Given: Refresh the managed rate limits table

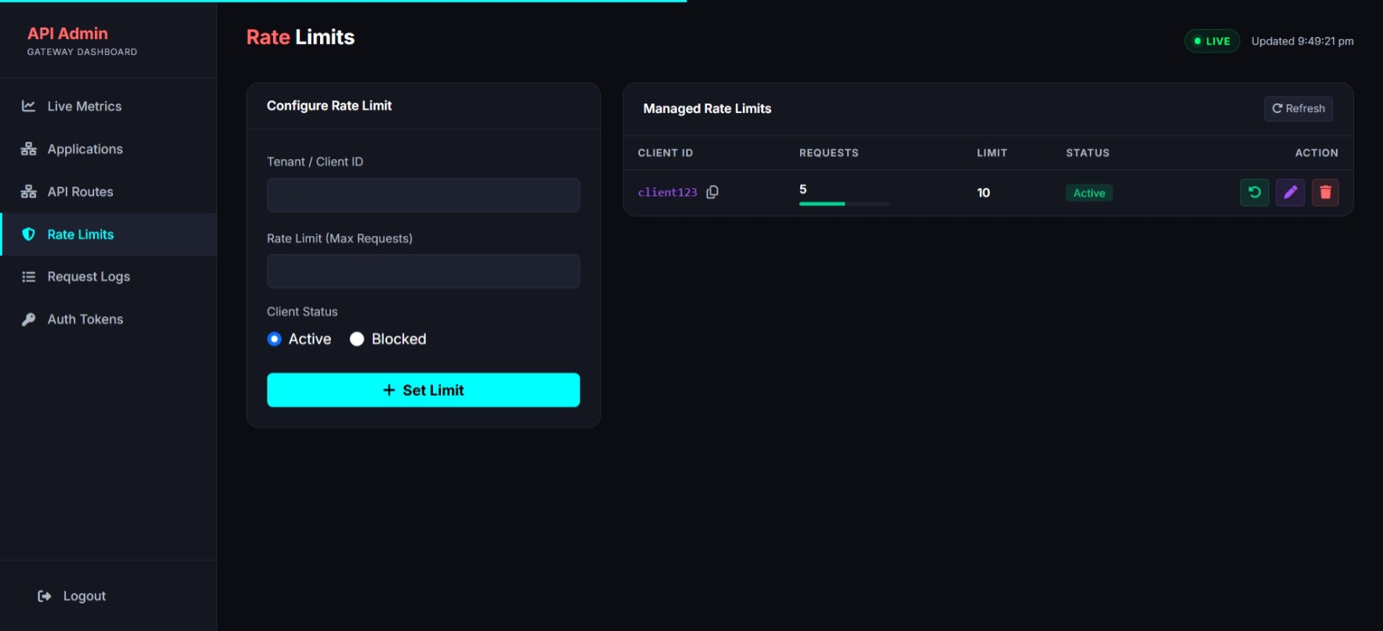Looking at the screenshot, I should [x=1297, y=108].
